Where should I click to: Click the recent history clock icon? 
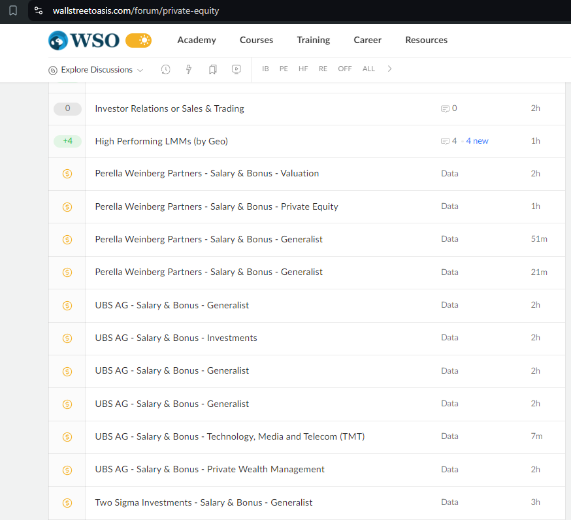pos(166,69)
